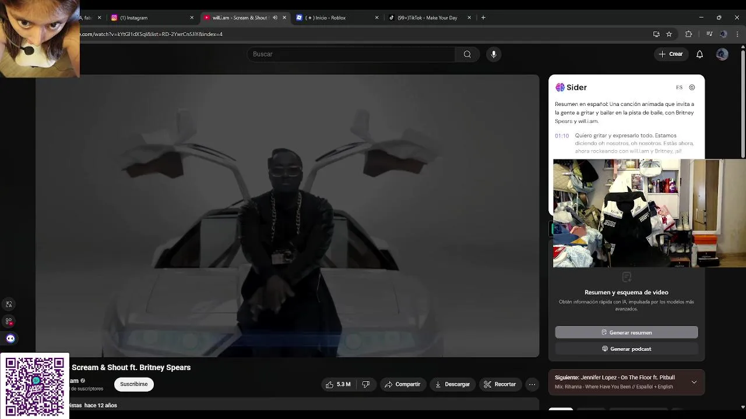746x419 pixels.
Task: Click the Crear button
Action: pyautogui.click(x=670, y=54)
